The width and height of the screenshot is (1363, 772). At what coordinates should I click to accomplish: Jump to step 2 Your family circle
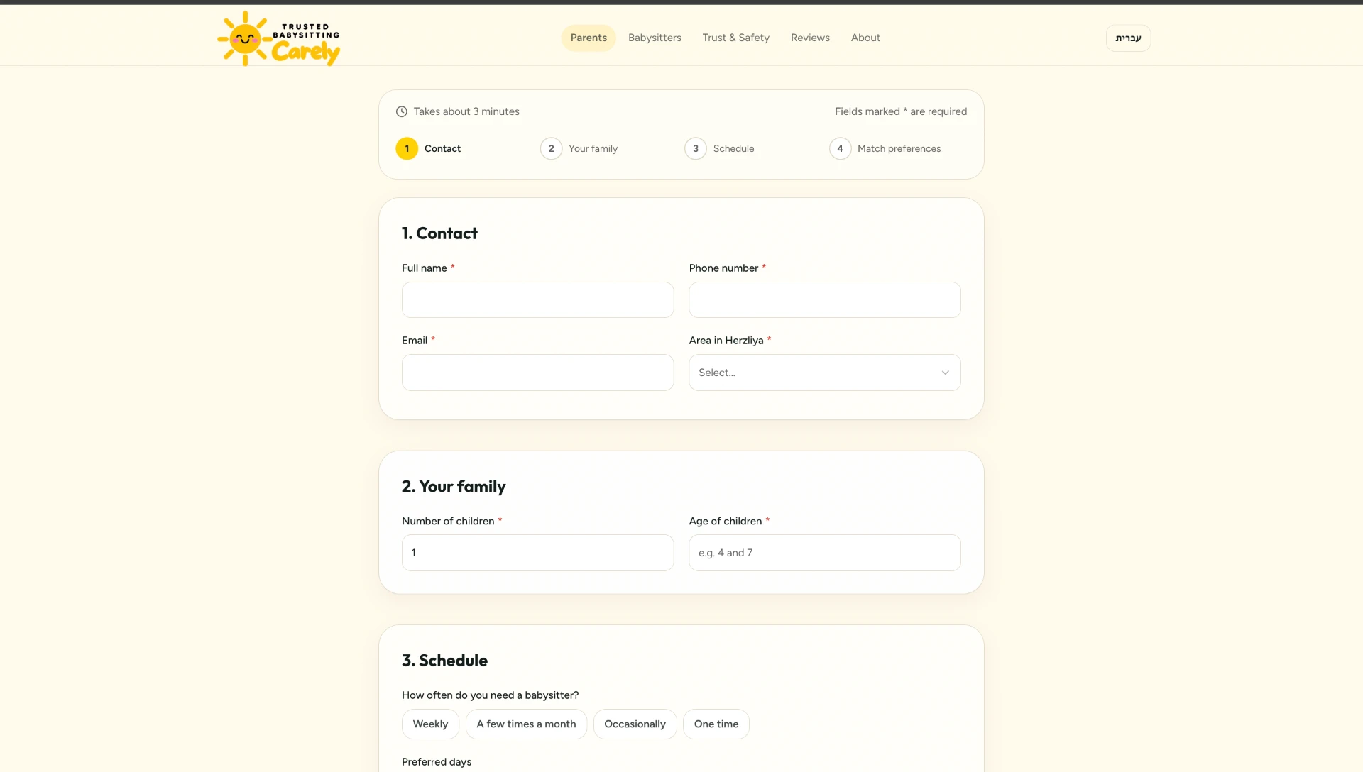pos(551,148)
